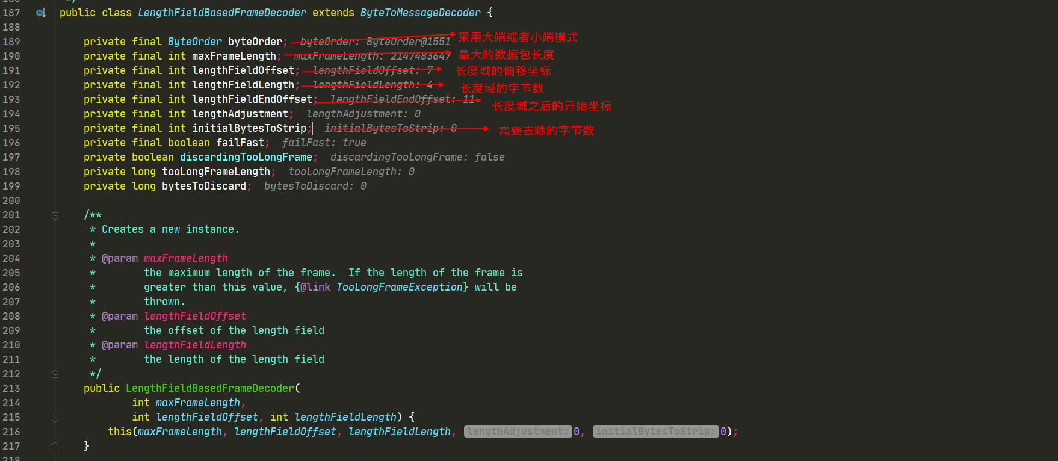
Task: Click lengthAdjustment field on line 194
Action: click(x=240, y=114)
